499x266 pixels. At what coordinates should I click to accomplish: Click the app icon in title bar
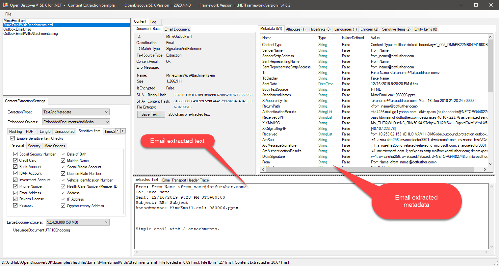pyautogui.click(x=5, y=5)
